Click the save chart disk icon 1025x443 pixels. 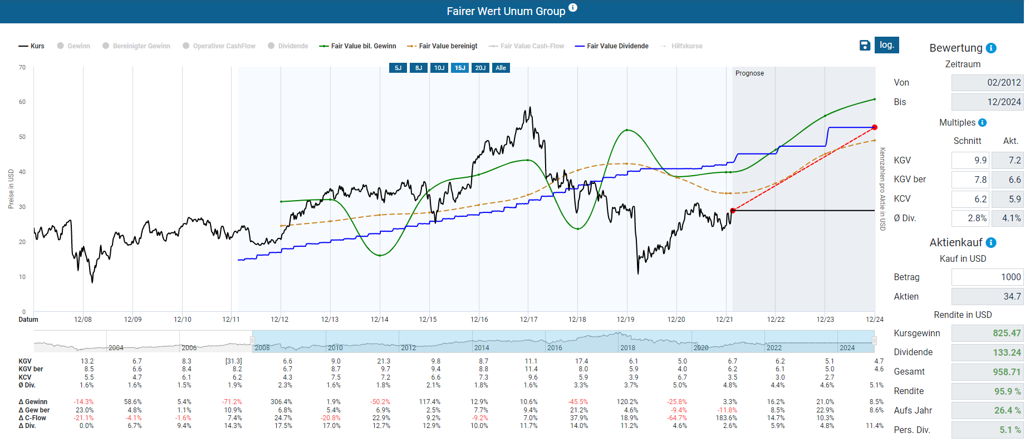[865, 46]
